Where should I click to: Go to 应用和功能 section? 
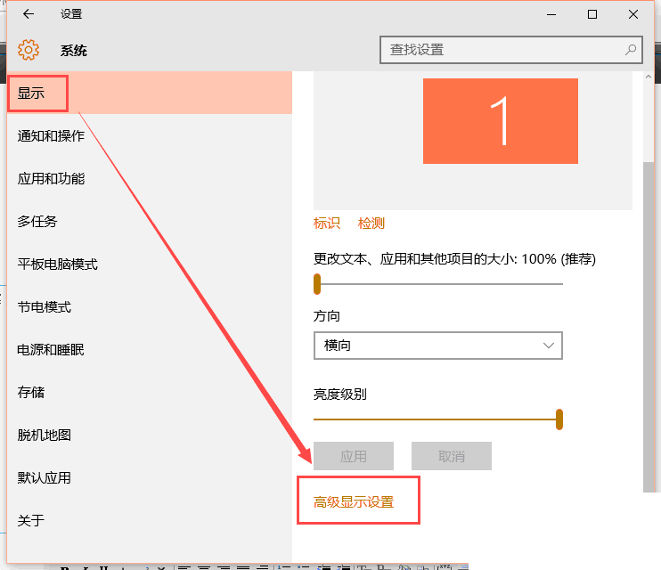point(52,178)
